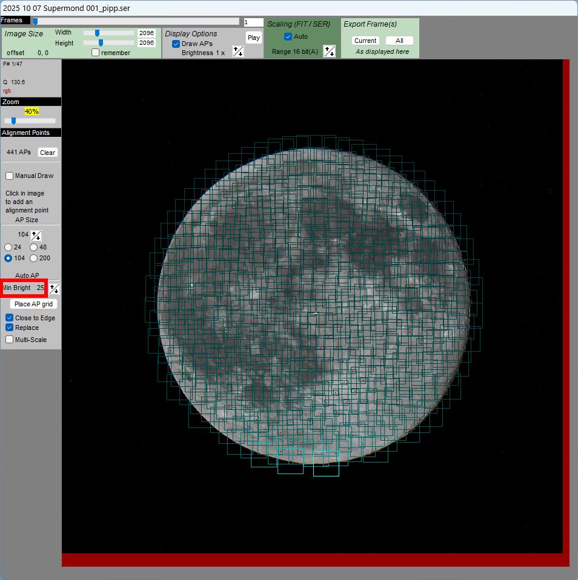The width and height of the screenshot is (578, 580).
Task: Enable the Manual Draw checkbox
Action: click(x=10, y=176)
